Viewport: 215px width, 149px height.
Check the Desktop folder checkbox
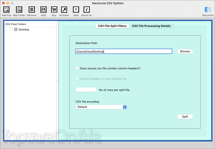click(x=12, y=29)
